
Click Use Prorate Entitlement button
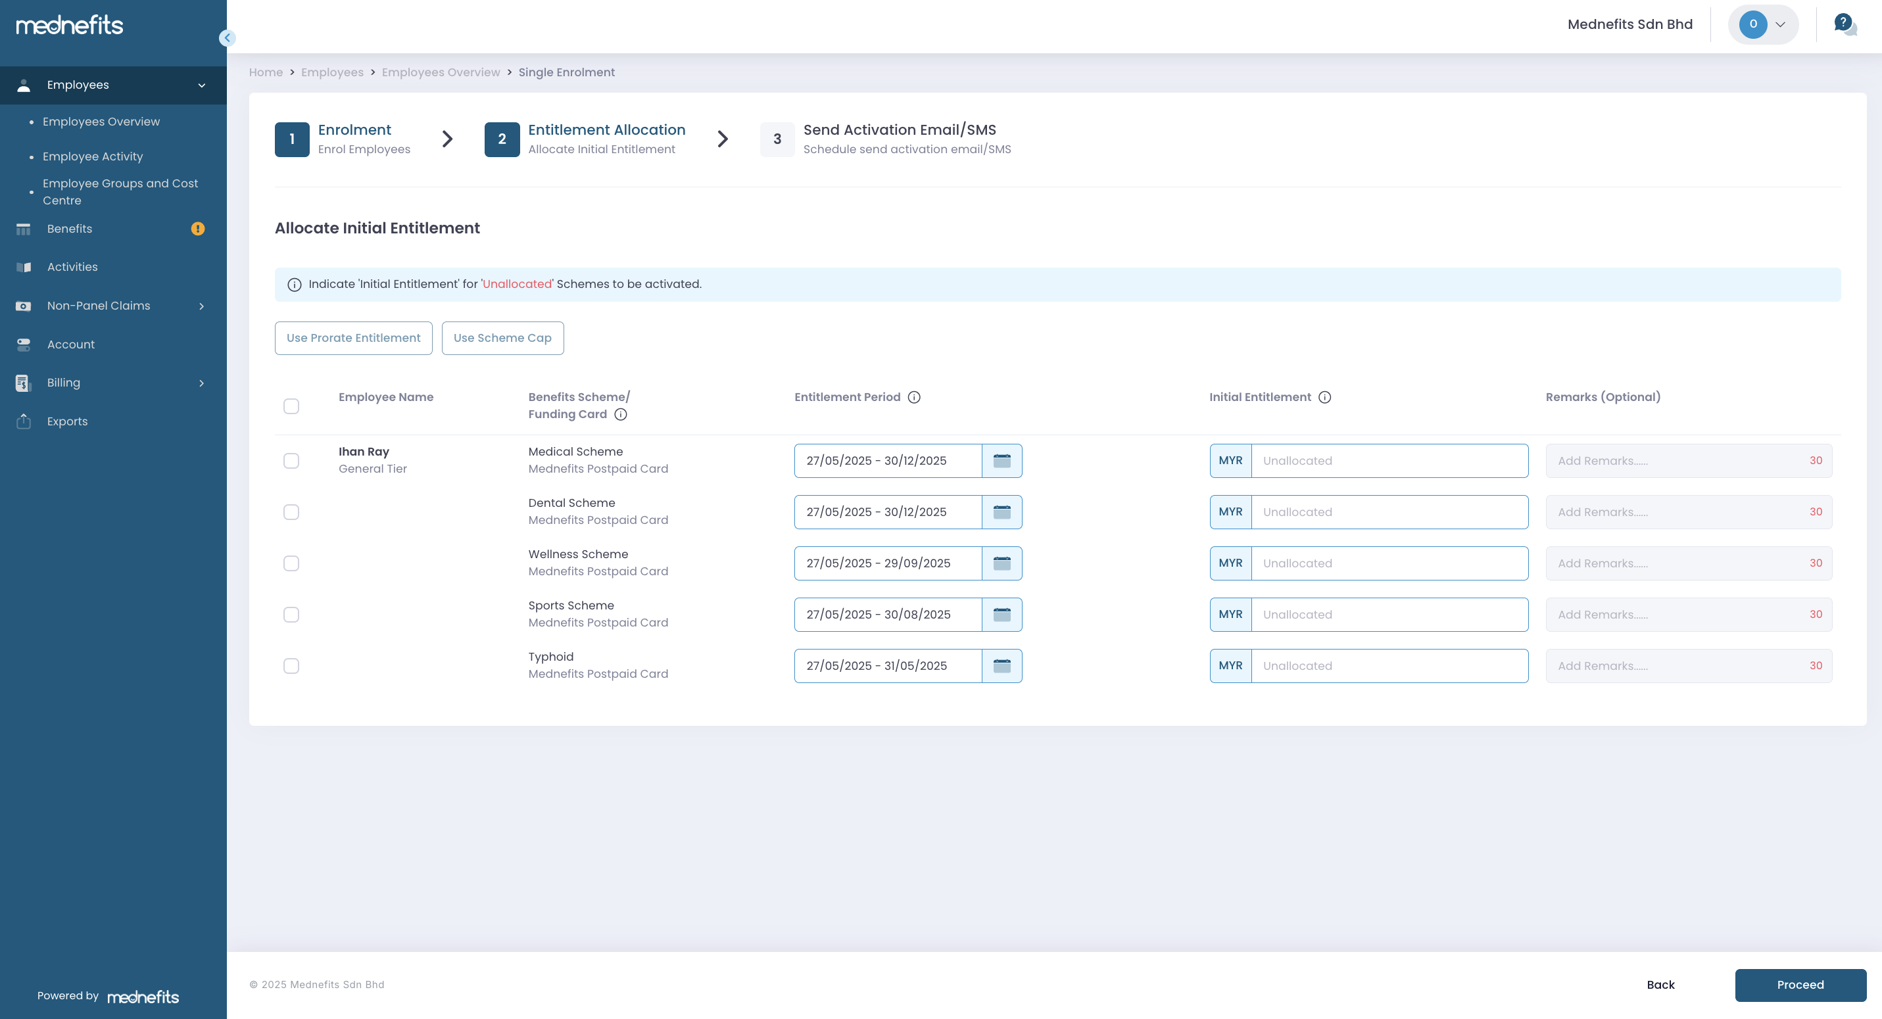353,338
